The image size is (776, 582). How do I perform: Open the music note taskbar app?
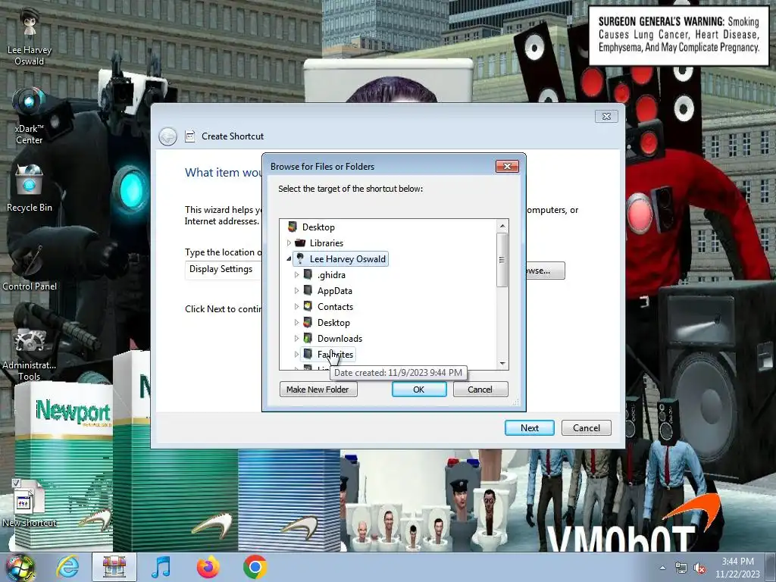pos(161,567)
